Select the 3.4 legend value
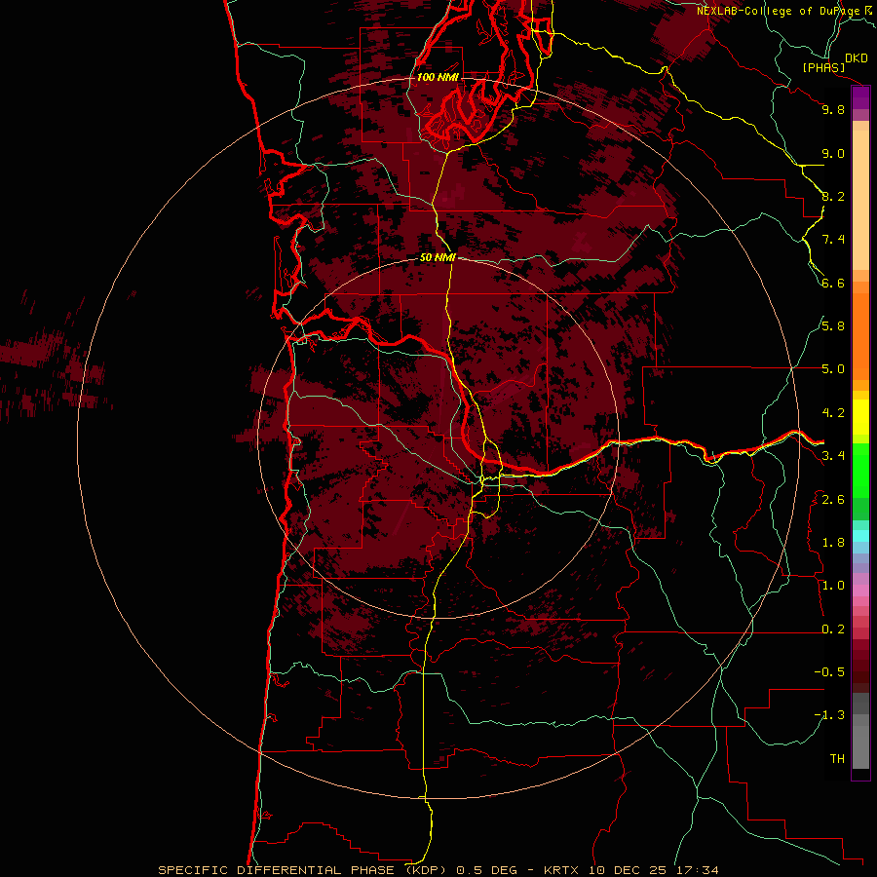 [833, 456]
